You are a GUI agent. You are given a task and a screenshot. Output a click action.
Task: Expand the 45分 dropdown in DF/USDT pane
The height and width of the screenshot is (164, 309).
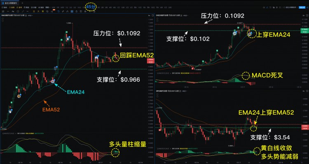click(x=185, y=91)
